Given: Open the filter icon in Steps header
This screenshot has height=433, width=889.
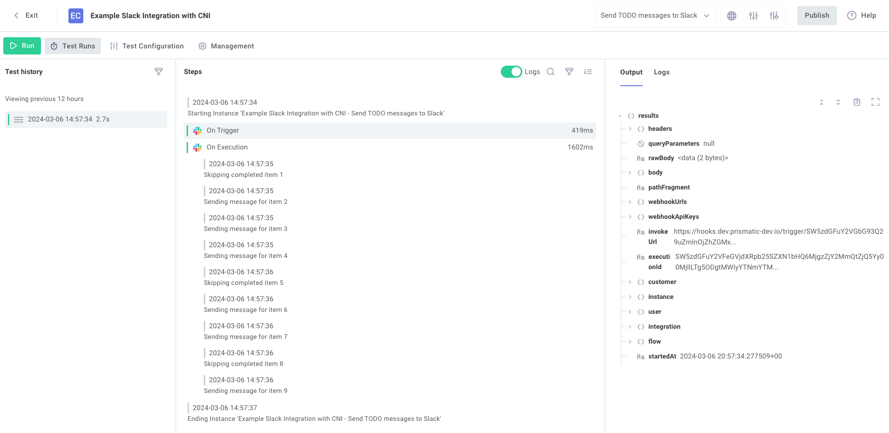Looking at the screenshot, I should 569,72.
